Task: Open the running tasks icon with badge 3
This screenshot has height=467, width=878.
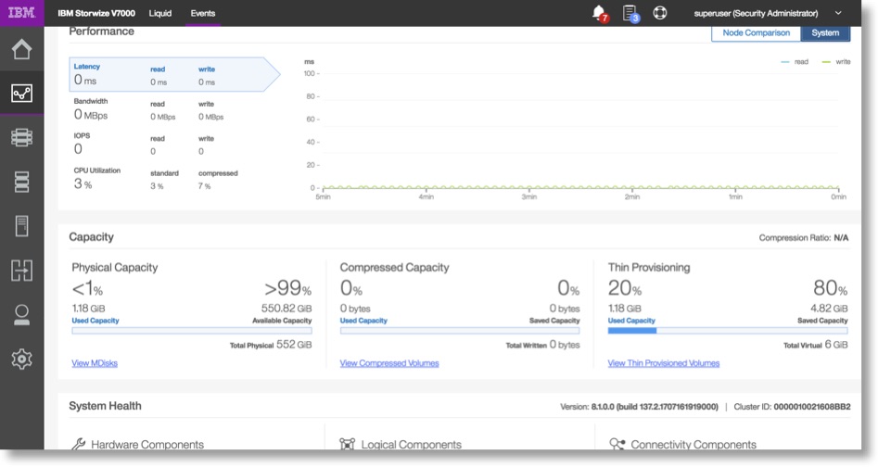Action: click(x=630, y=13)
